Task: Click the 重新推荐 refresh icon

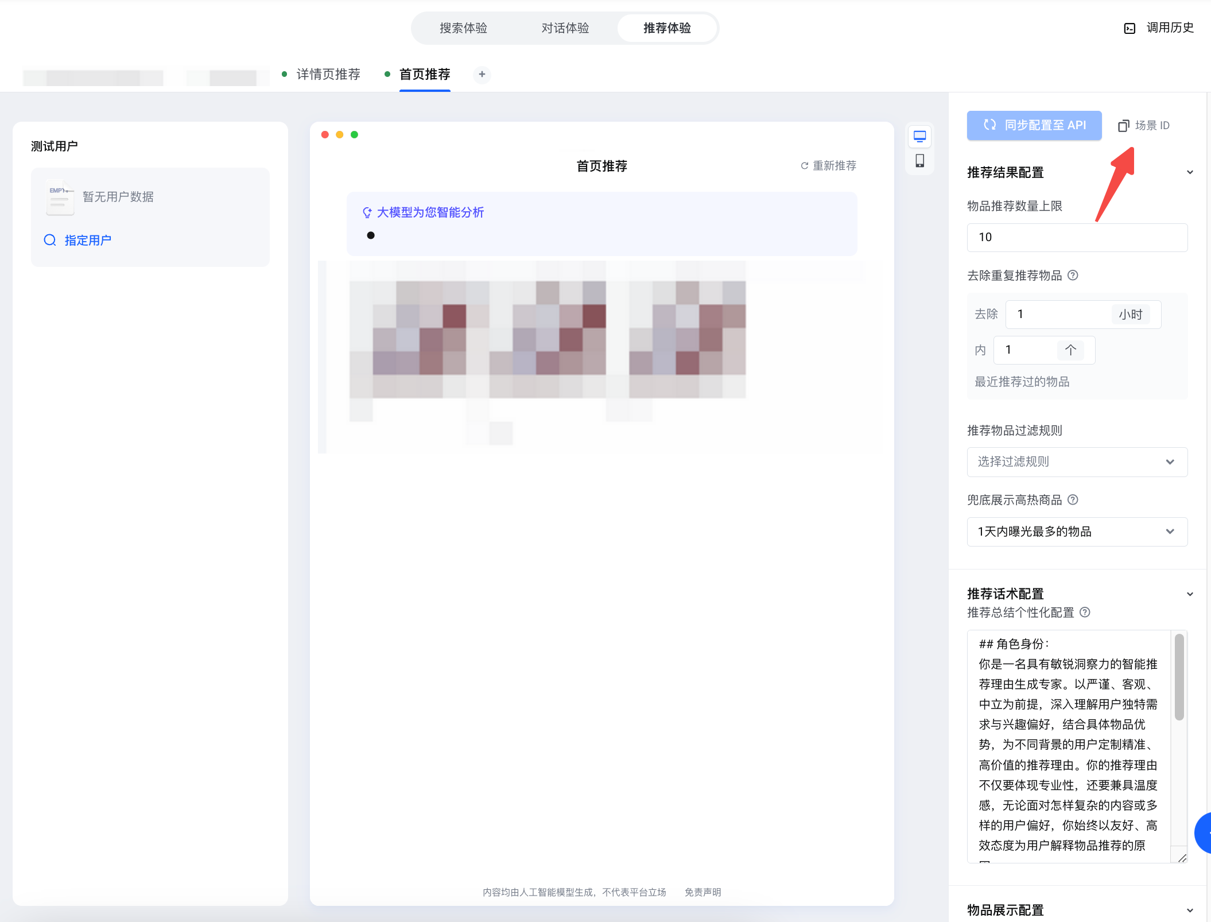Action: point(805,166)
